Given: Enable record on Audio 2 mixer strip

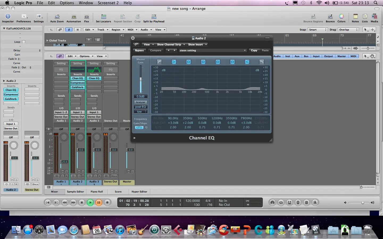Looking at the screenshot, I should [x=83, y=176].
